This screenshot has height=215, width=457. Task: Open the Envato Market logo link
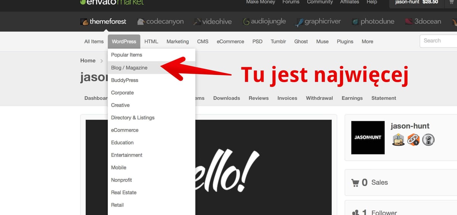(x=112, y=2)
